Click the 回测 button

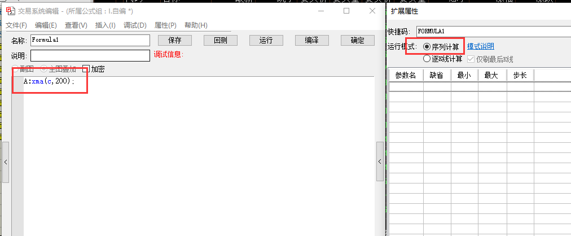click(220, 41)
